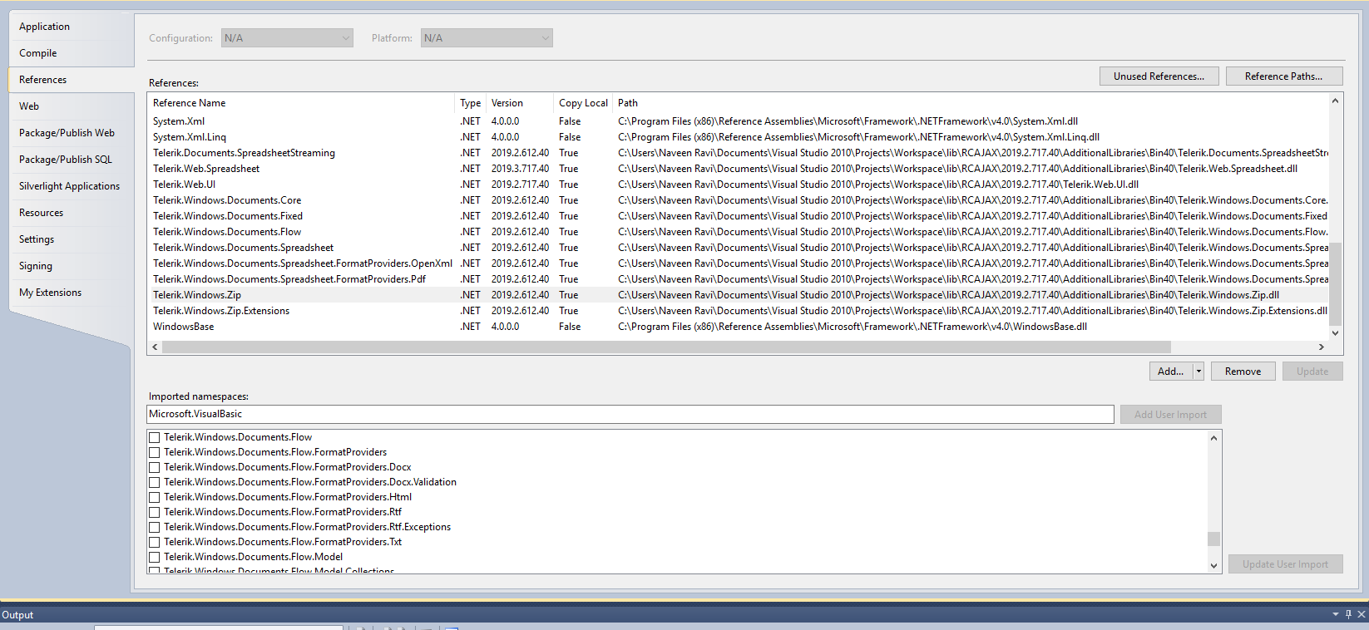Open the Platform dropdown
1369x630 pixels.
pyautogui.click(x=487, y=38)
